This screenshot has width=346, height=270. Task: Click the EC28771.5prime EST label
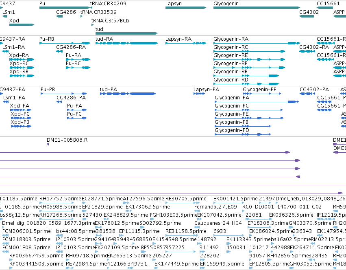click(102, 199)
